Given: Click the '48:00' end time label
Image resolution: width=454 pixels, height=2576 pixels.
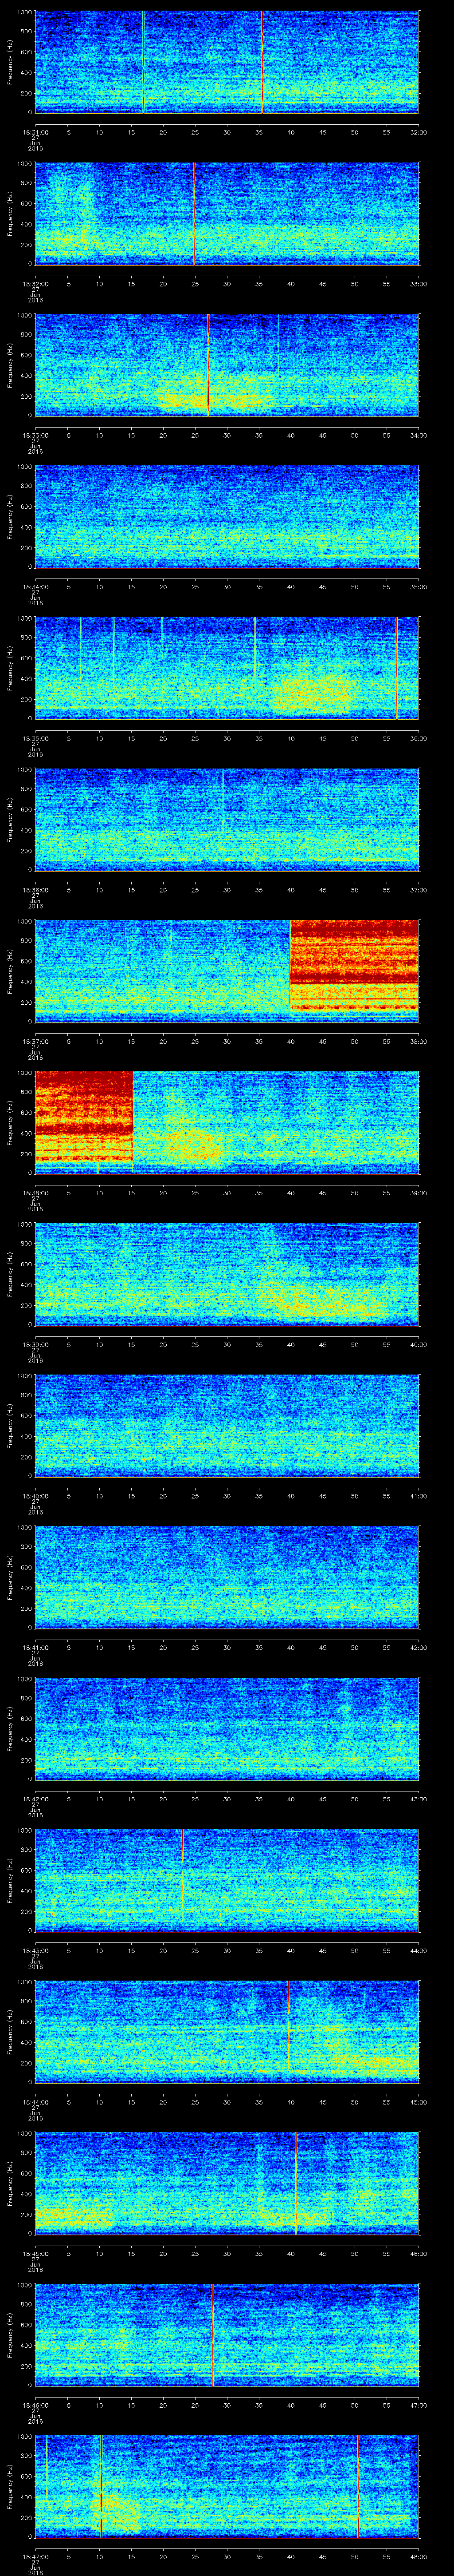Looking at the screenshot, I should (x=418, y=2556).
